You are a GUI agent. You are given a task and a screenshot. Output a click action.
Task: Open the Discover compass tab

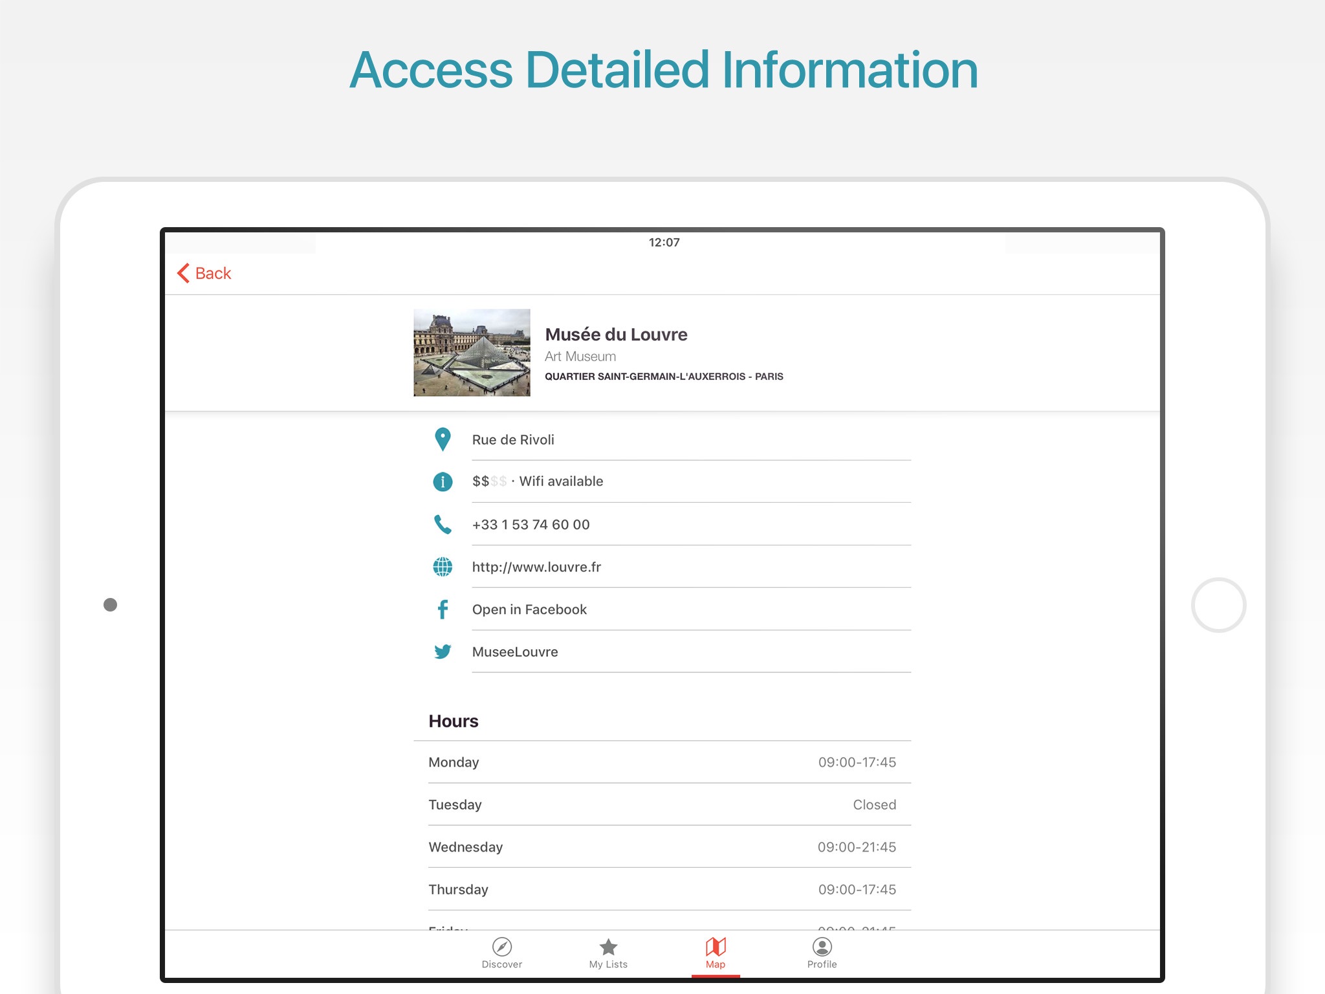(x=502, y=953)
